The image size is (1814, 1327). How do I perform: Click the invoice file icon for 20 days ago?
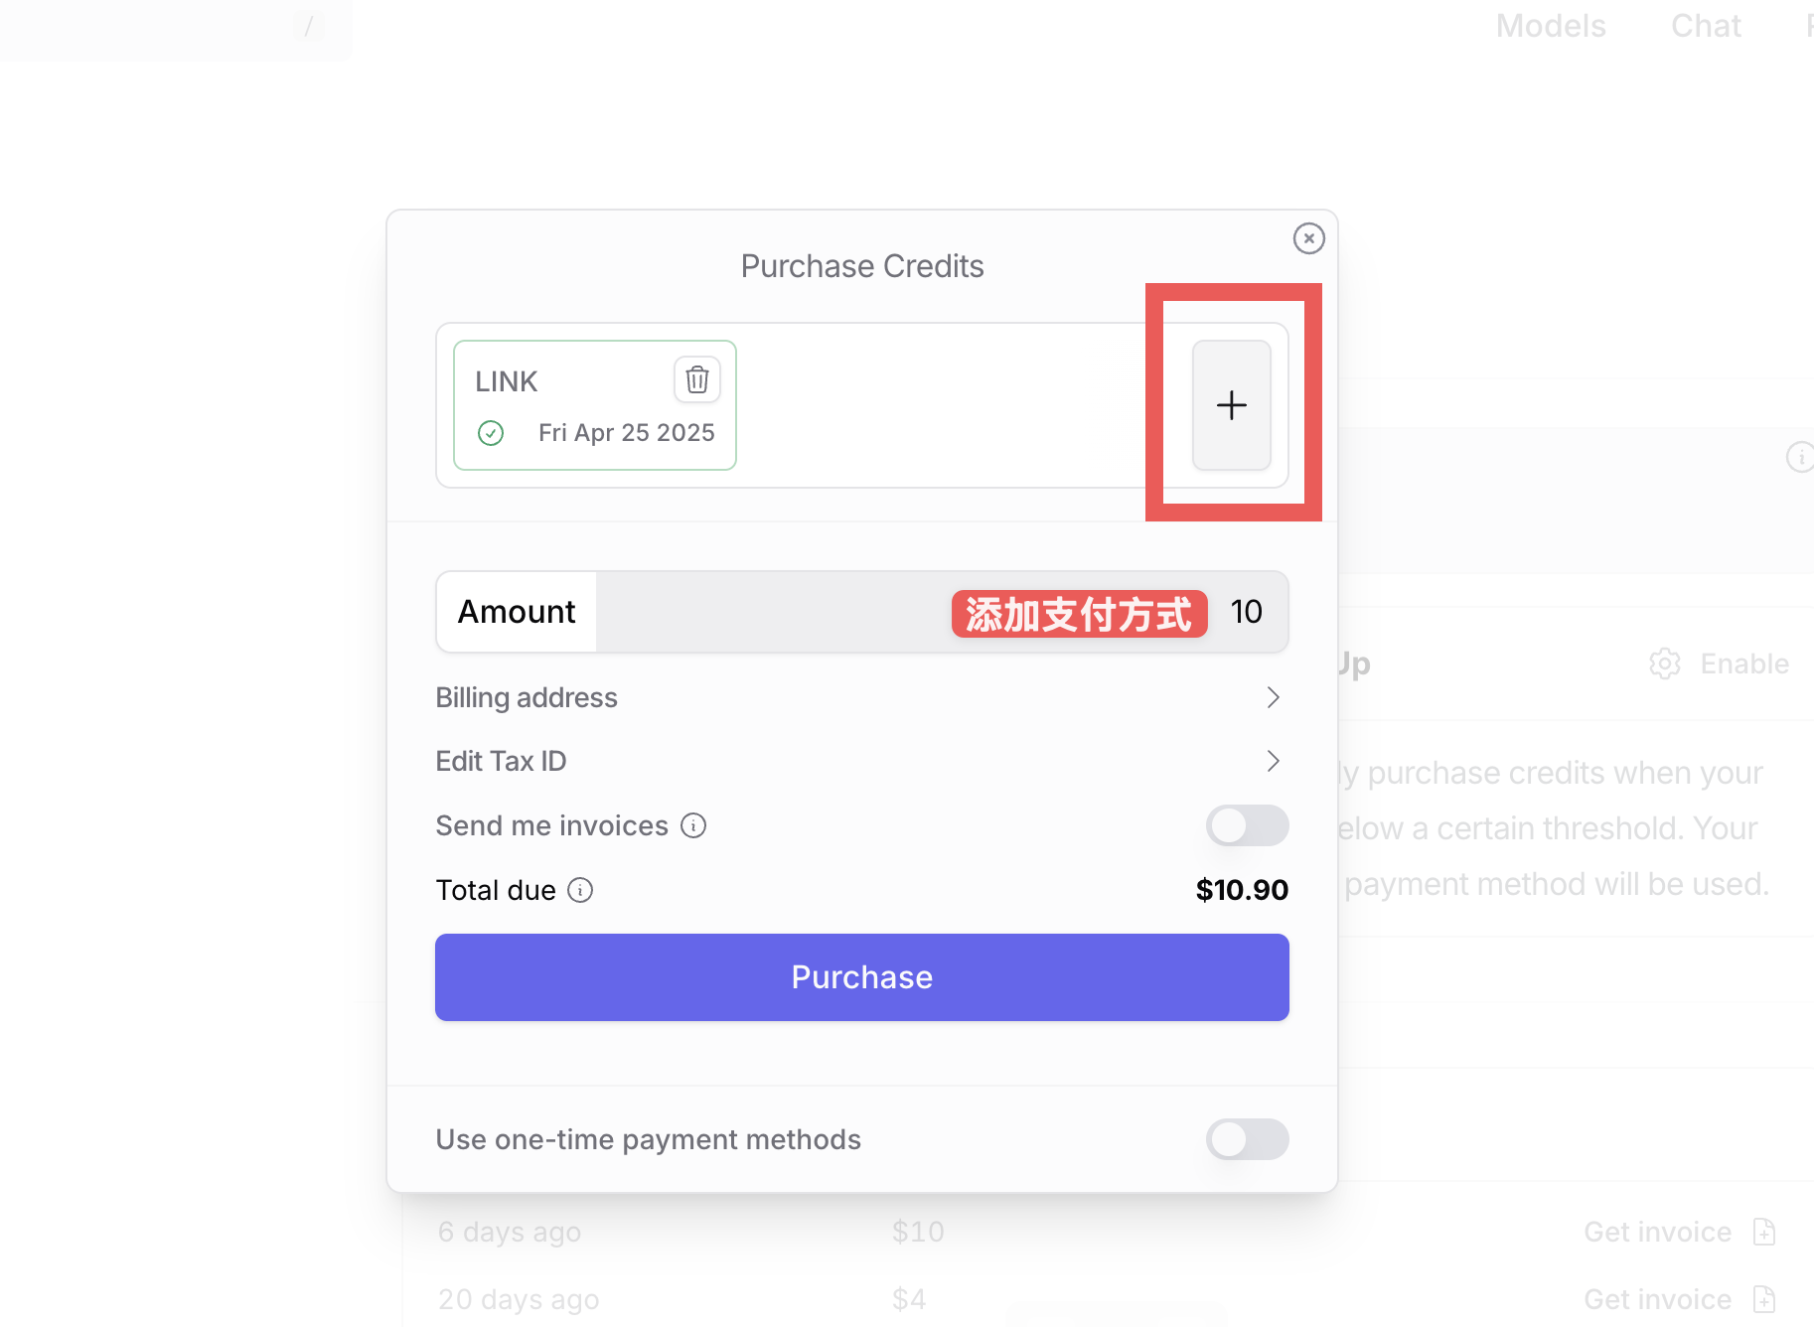[1764, 1299]
